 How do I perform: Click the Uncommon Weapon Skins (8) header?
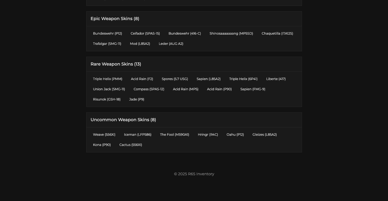(x=123, y=120)
